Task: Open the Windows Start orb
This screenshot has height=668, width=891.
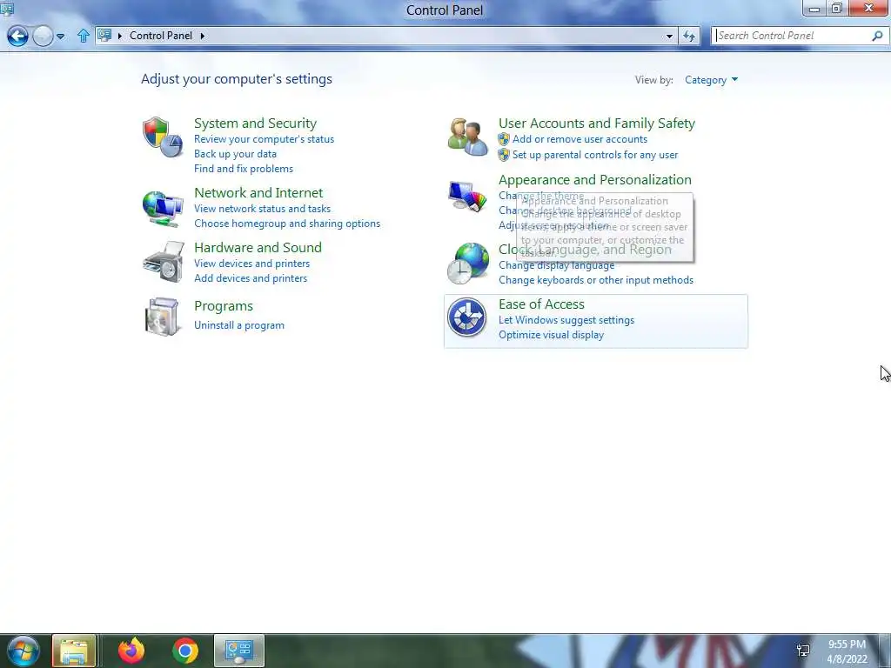Action: (x=23, y=651)
